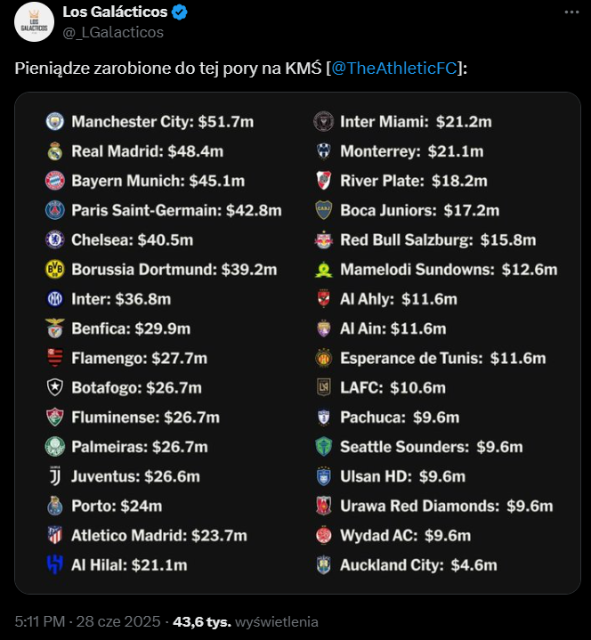The height and width of the screenshot is (640, 591).
Task: Open the @TheAthleticFC mention link
Action: tap(394, 69)
